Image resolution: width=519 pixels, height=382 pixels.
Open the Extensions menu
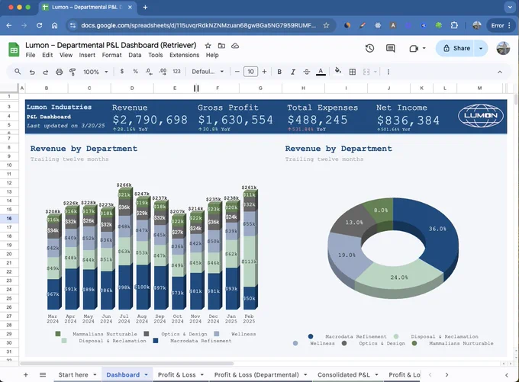pos(185,55)
